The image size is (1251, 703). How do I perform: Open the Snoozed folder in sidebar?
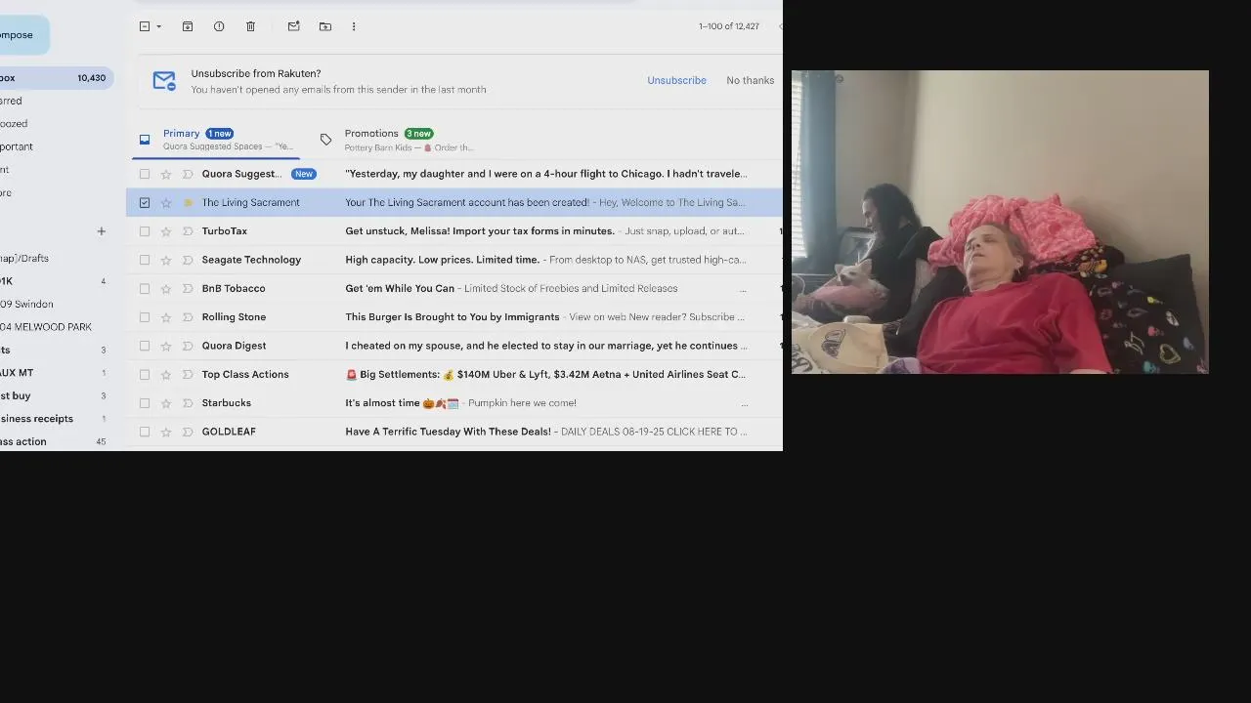tap(14, 124)
